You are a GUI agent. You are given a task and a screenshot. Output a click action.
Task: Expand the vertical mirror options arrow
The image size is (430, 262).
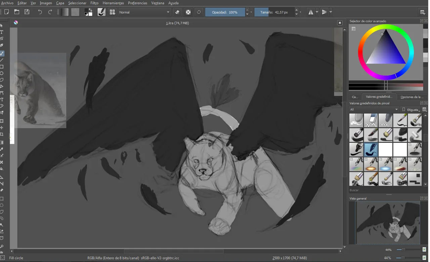coord(331,12)
